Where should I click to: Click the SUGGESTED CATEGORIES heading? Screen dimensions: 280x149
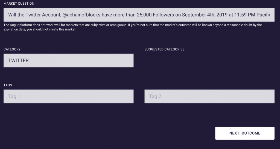[164, 49]
